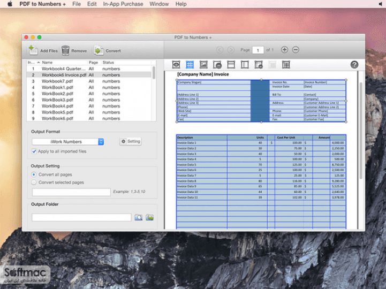Click the remove selected area tool
Screen dimensions: 386x289
[217, 65]
